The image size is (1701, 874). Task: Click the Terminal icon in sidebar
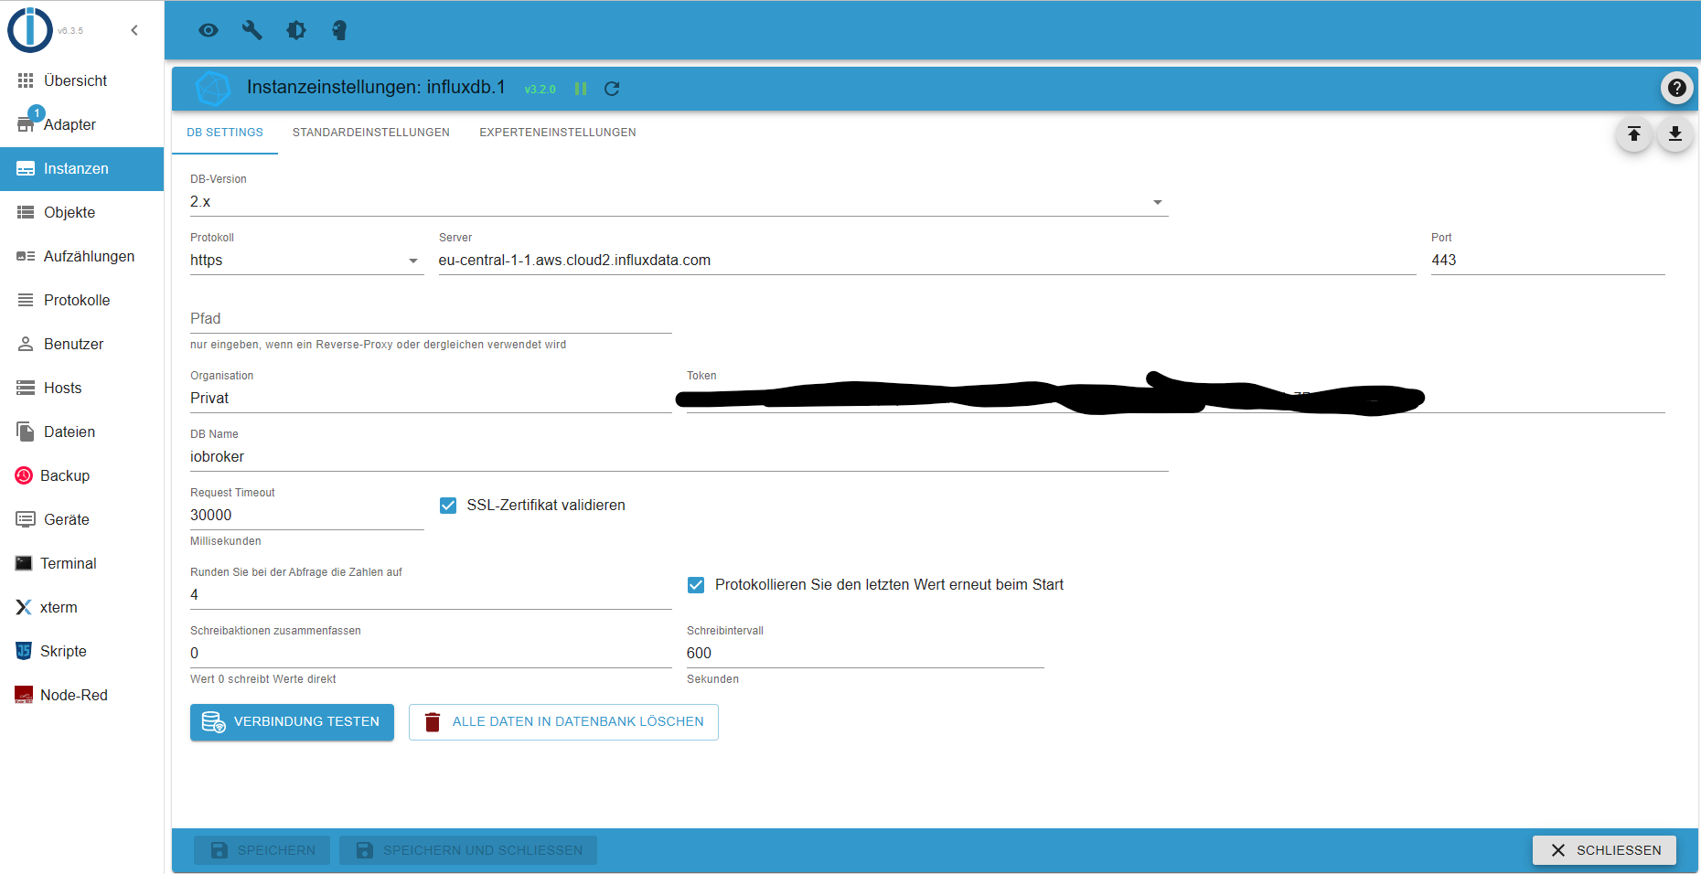24,563
